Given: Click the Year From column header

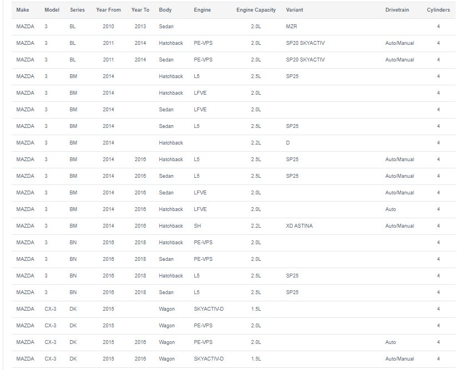Looking at the screenshot, I should tap(108, 10).
